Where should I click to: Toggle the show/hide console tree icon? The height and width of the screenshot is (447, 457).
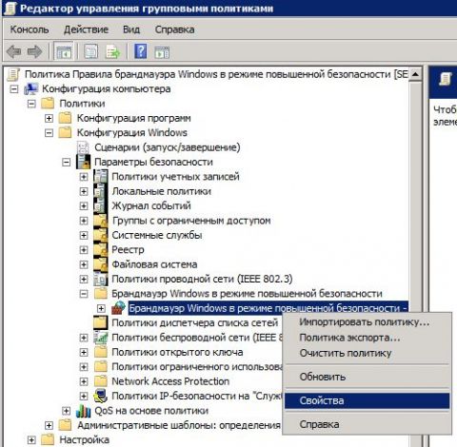coord(64,51)
